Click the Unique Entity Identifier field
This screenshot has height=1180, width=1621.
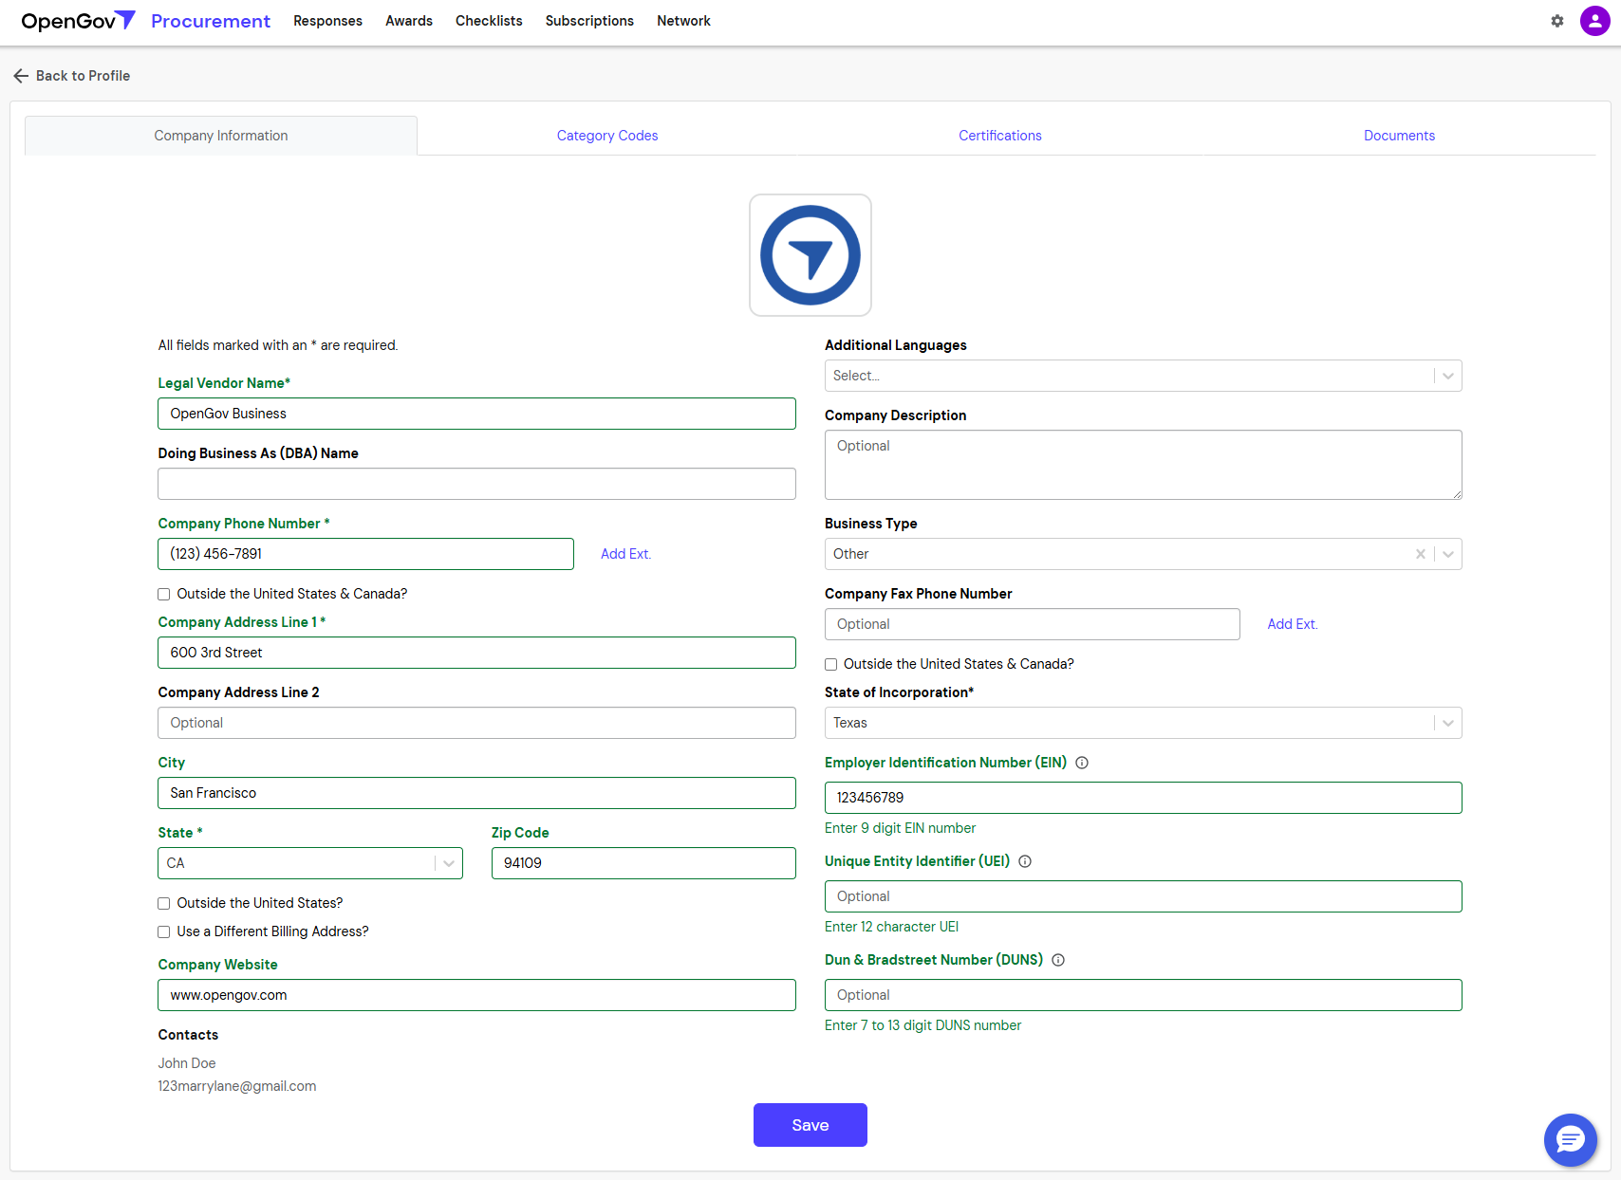tap(1144, 896)
